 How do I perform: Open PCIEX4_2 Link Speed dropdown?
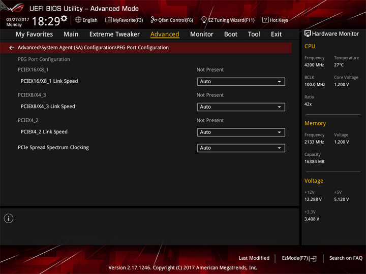coord(241,132)
